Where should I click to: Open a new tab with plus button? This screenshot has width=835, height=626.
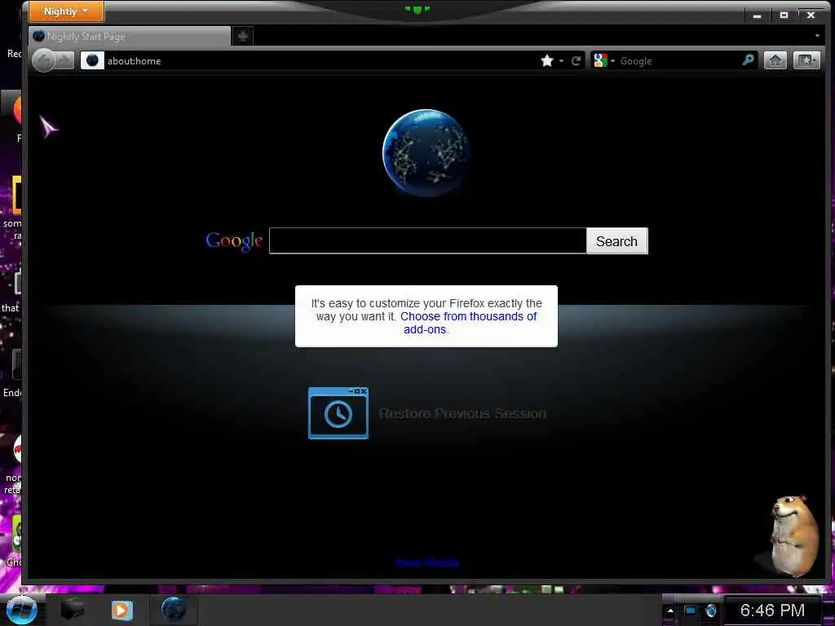pyautogui.click(x=243, y=36)
